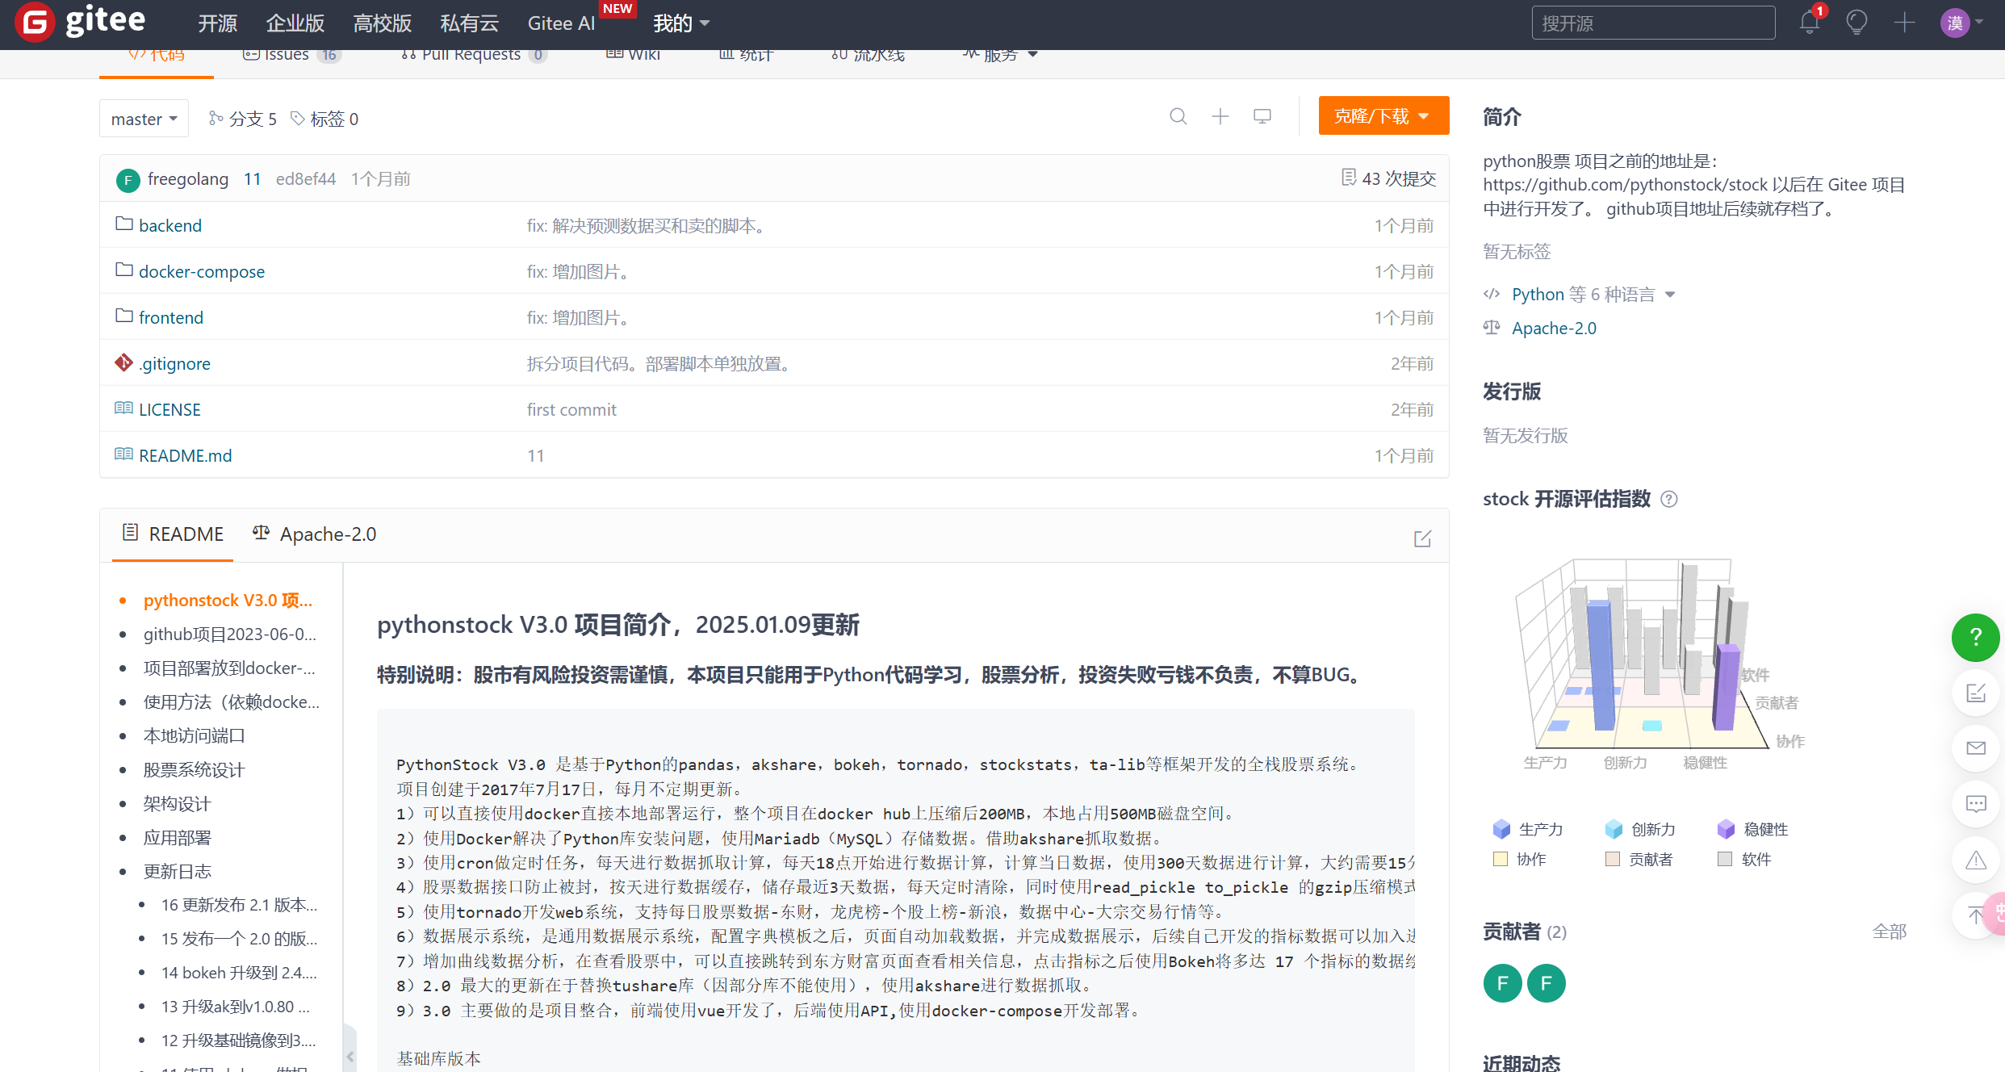The image size is (2005, 1072).
Task: Click the 搜开源 search input field
Action: 1652,23
